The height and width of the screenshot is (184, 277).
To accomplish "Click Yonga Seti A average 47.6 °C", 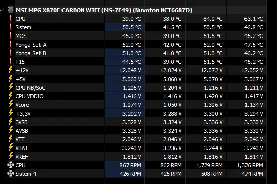I will [x=254, y=45].
